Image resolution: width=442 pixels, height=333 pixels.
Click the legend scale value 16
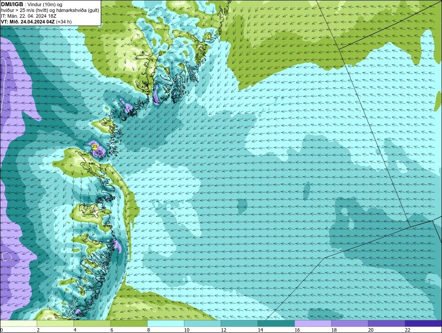[x=297, y=330]
